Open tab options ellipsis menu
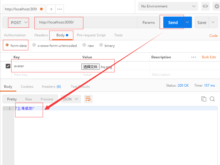 60,9
